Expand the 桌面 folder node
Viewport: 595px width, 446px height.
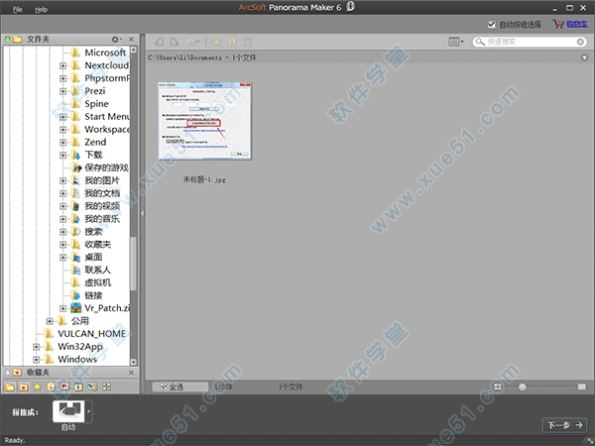[x=63, y=258]
